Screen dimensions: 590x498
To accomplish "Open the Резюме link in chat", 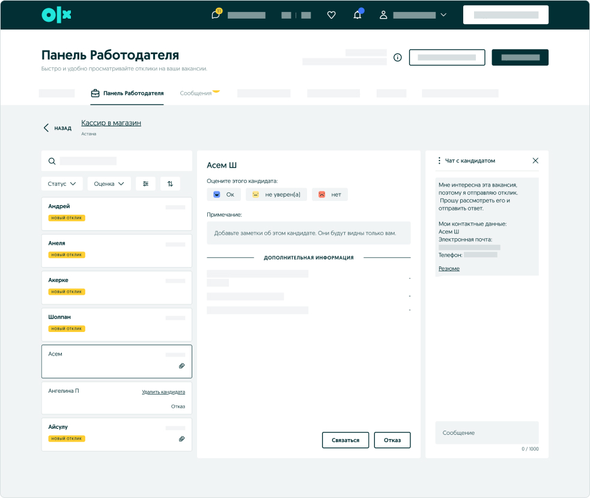I will point(449,269).
